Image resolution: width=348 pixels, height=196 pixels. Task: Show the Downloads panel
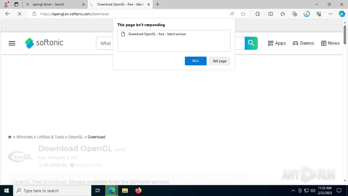click(x=307, y=14)
